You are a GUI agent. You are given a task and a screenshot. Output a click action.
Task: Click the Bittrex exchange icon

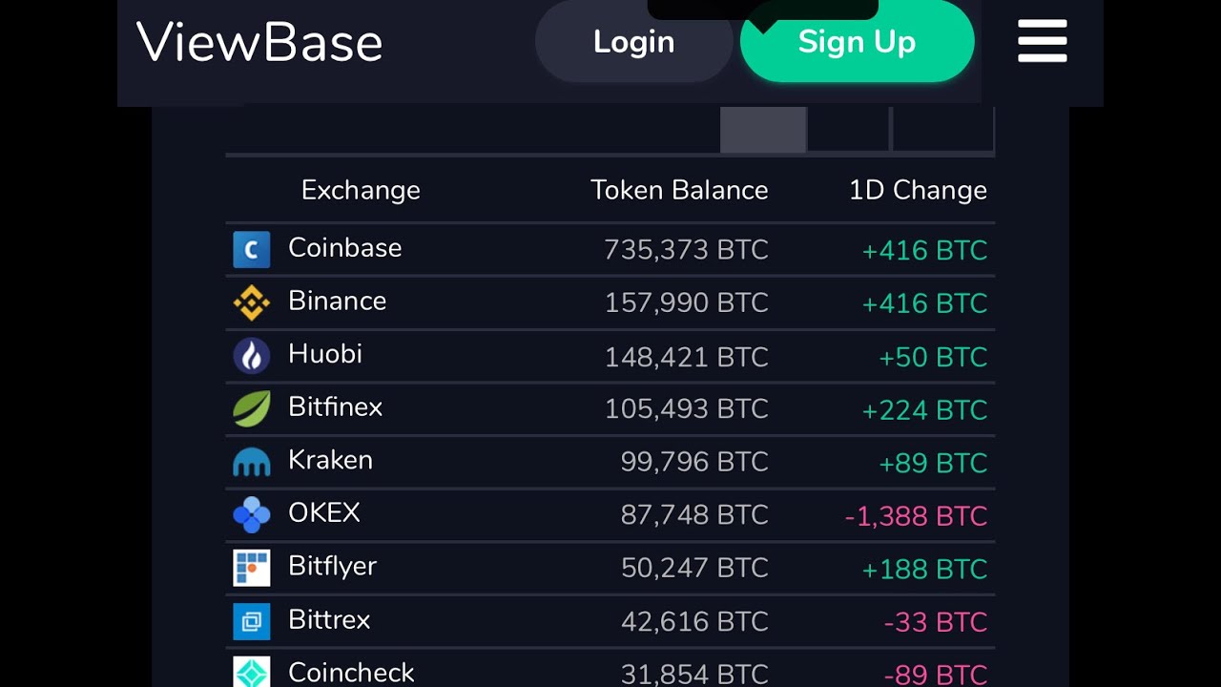tap(251, 620)
